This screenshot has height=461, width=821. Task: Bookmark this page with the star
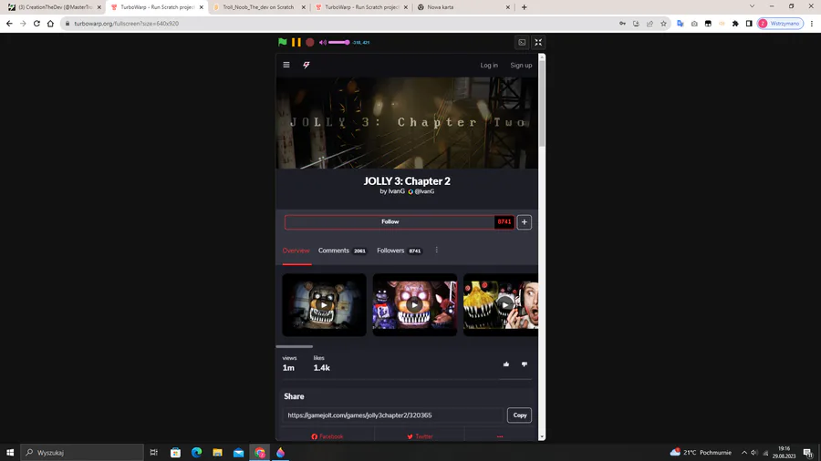[x=663, y=24]
